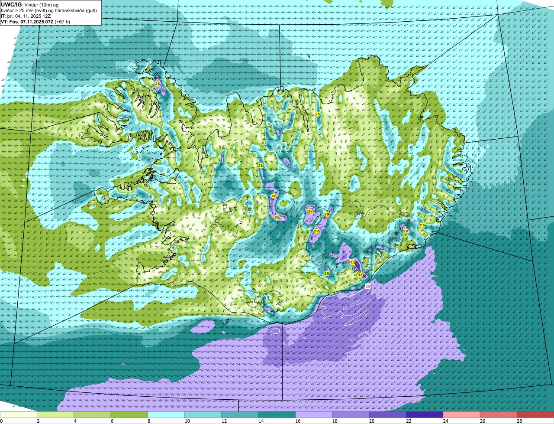This screenshot has height=424, width=554.
Task: Click the legend scale number 0
Action: coord(1,421)
